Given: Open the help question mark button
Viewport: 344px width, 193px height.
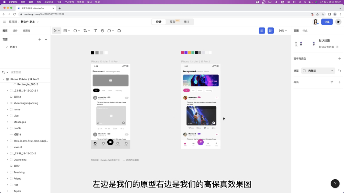Looking at the screenshot, I should (335, 184).
